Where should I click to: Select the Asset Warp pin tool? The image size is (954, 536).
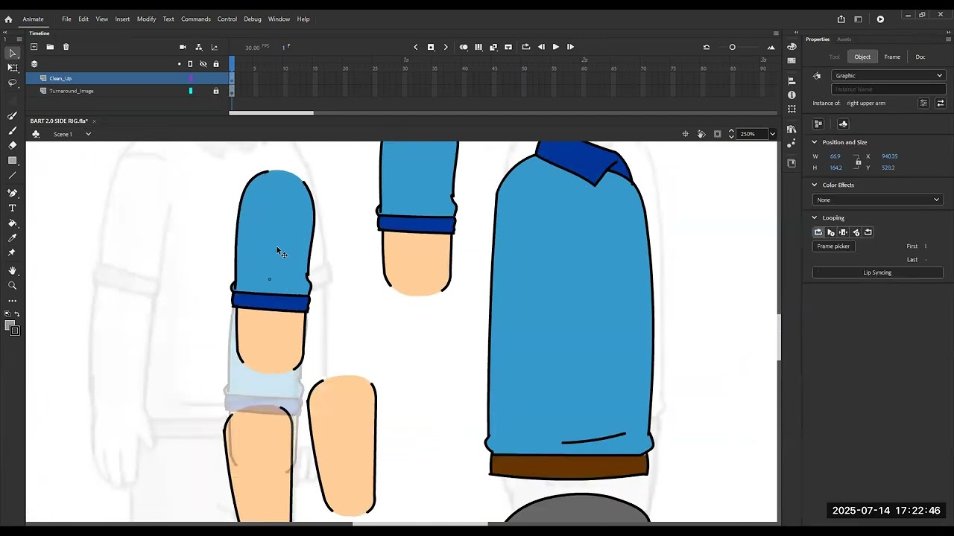pyautogui.click(x=13, y=252)
